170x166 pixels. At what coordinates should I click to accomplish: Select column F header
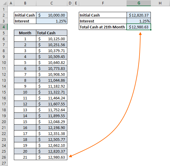(103, 3)
